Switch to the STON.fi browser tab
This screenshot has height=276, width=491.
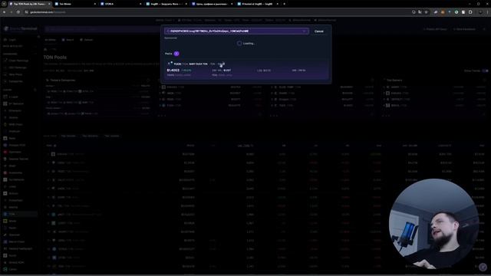click(120, 4)
